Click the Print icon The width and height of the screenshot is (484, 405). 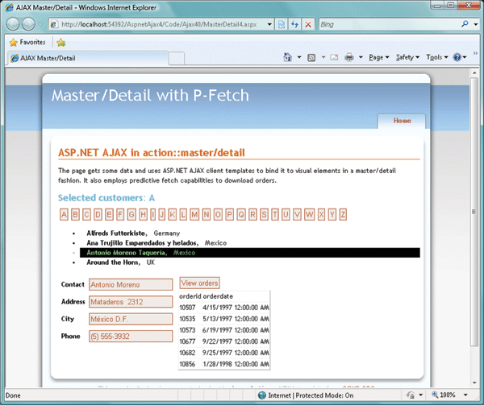tap(349, 57)
